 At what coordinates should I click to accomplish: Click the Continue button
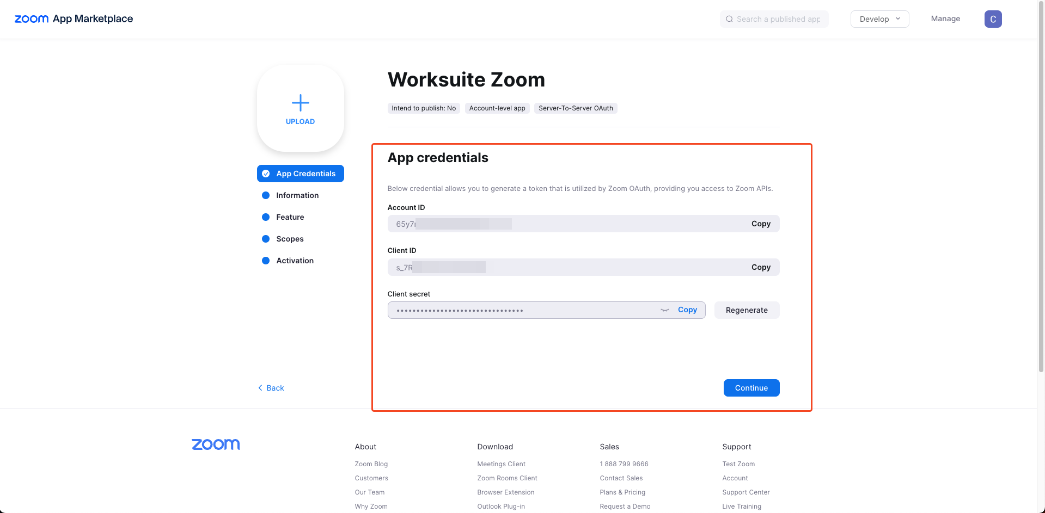pos(751,388)
